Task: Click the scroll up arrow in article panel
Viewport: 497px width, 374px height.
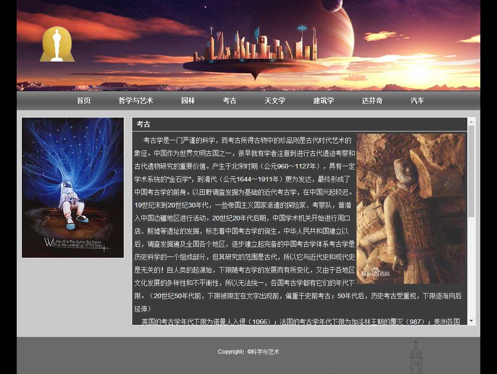Action: [x=471, y=122]
